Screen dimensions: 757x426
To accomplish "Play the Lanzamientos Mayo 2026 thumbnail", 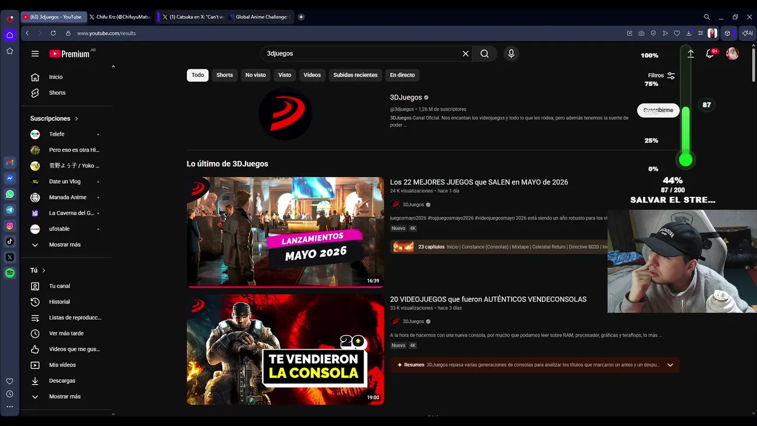I will pyautogui.click(x=285, y=232).
